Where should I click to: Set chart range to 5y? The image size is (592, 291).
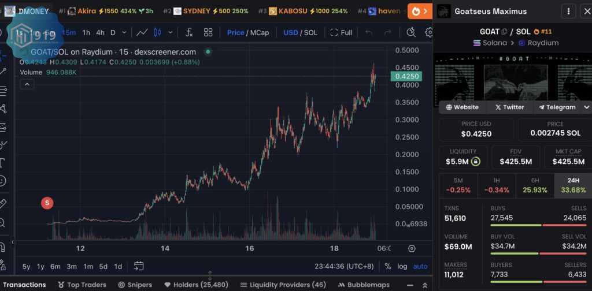coord(27,267)
